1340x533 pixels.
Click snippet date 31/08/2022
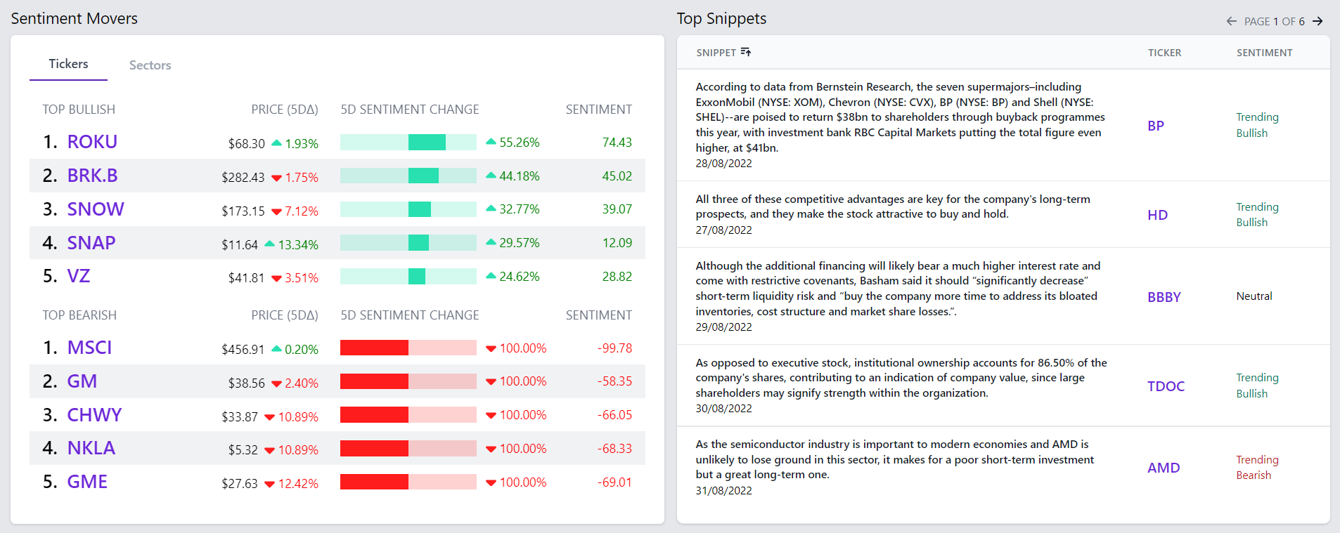point(723,491)
